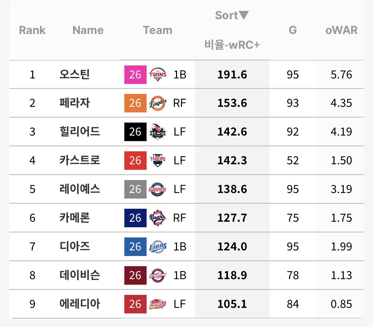Toggle sort order with the Sort arrow
This screenshot has width=373, height=327.
[x=244, y=15]
